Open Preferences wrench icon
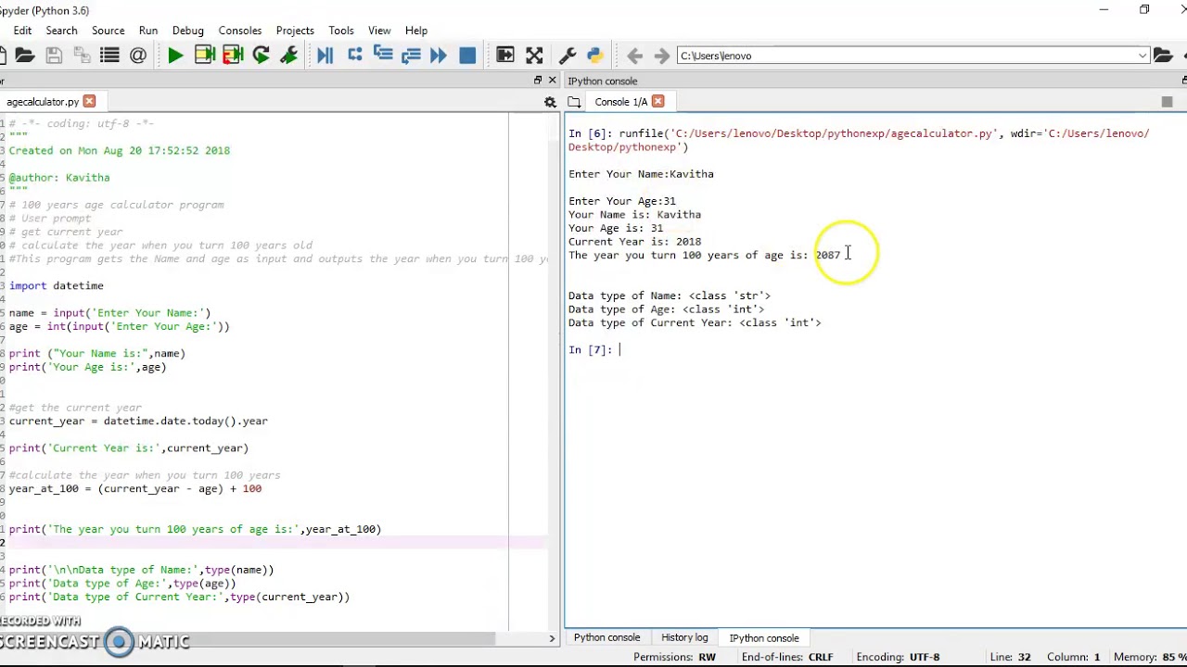The width and height of the screenshot is (1187, 667). pos(568,56)
